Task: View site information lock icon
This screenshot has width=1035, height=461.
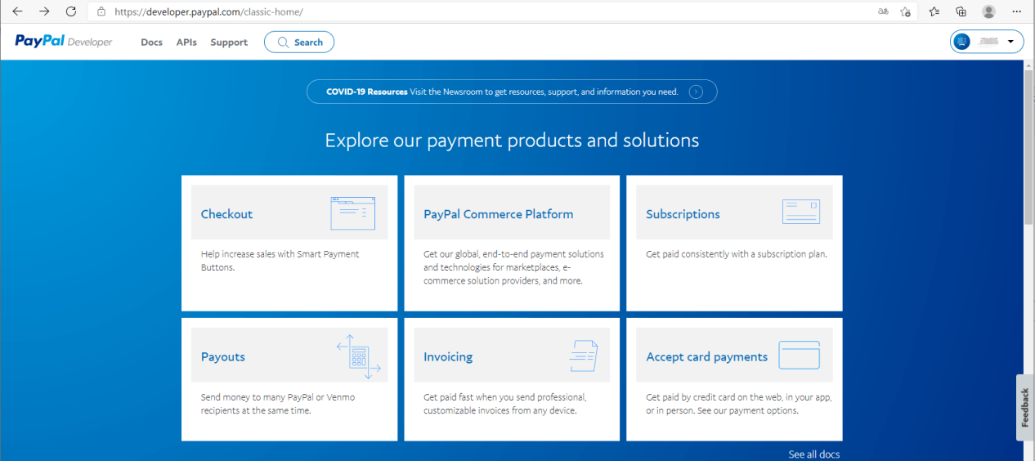Action: [x=101, y=11]
